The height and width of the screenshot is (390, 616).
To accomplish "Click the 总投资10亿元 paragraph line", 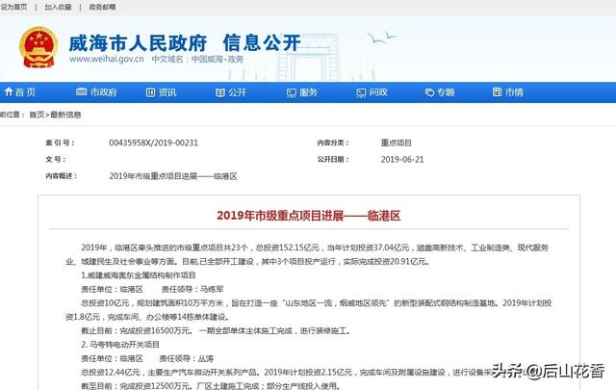I will click(x=308, y=310).
